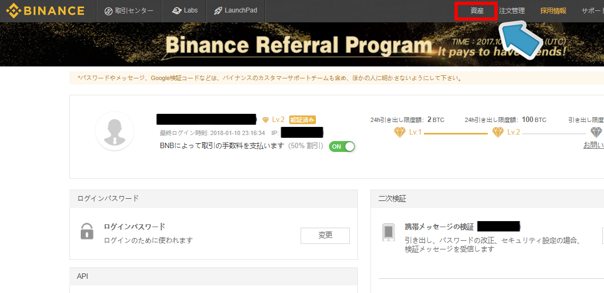This screenshot has width=604, height=293.
Task: Open the 採用情報 careers link
Action: coord(553,11)
